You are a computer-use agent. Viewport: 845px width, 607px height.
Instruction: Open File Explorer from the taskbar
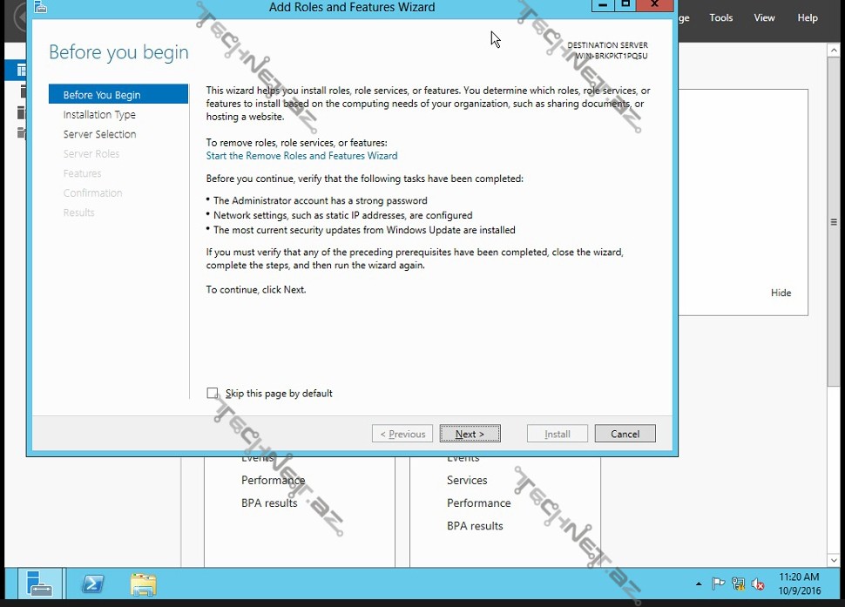point(143,583)
